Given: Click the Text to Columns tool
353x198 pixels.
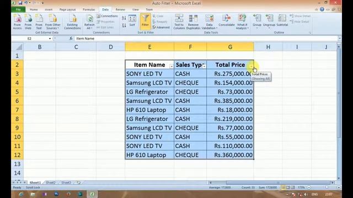Looking at the screenshot, I should point(179,22).
